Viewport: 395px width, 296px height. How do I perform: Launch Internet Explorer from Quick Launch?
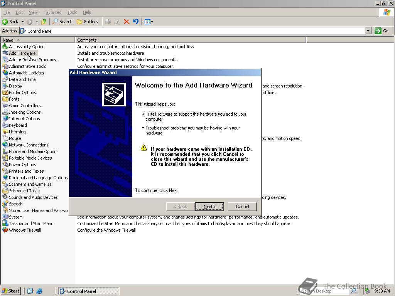[39, 291]
